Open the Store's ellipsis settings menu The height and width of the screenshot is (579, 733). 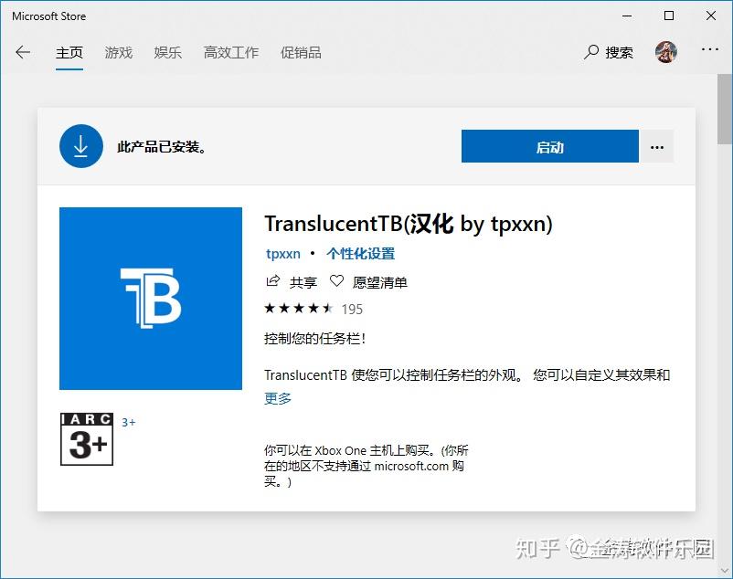point(710,52)
